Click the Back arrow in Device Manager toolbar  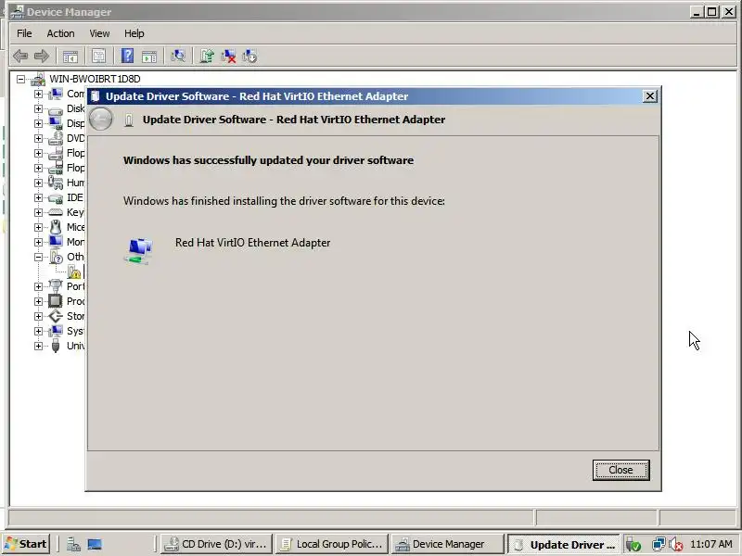pos(20,57)
